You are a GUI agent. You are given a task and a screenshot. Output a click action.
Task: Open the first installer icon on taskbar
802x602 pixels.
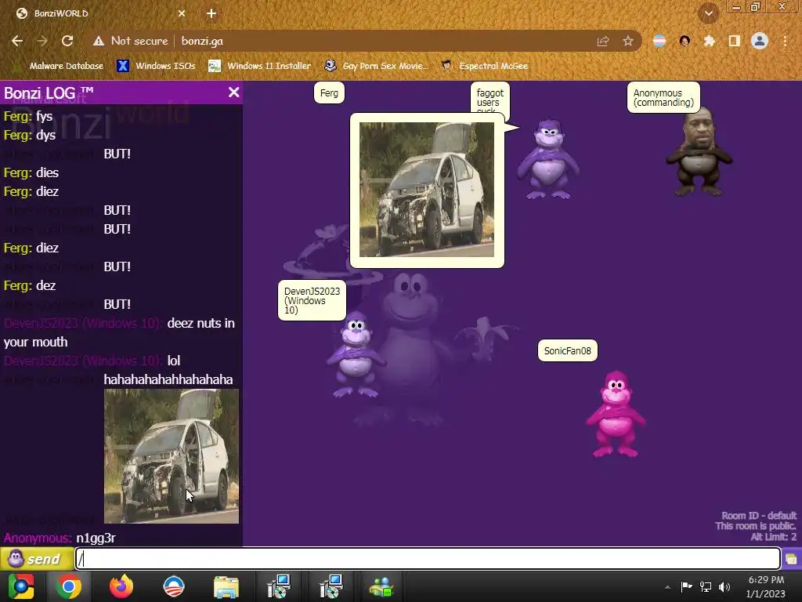point(279,586)
